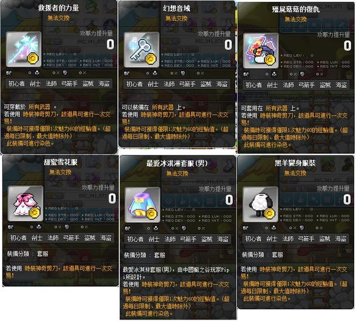Screen dimensions: 356x328
Task: Click the 無法交換 label under 救援者的力量
Action: click(x=58, y=18)
